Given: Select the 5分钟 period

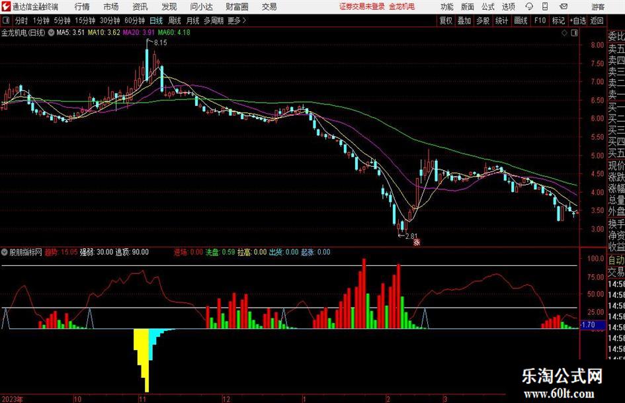Looking at the screenshot, I should click(62, 21).
